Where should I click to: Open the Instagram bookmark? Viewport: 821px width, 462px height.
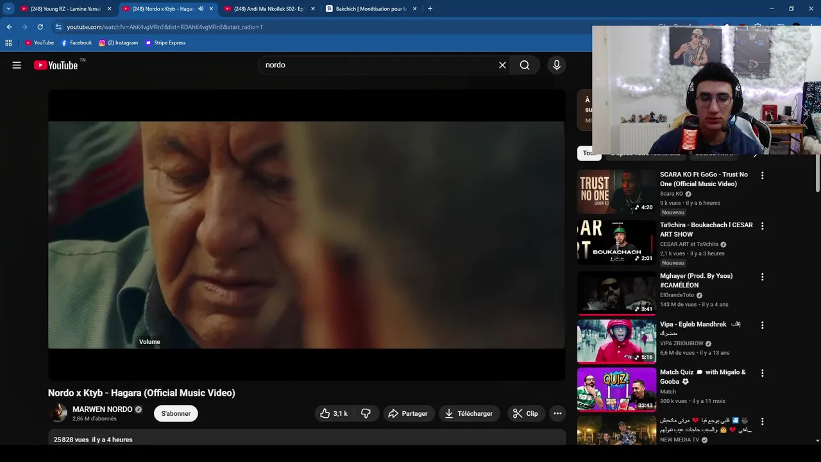coord(119,43)
